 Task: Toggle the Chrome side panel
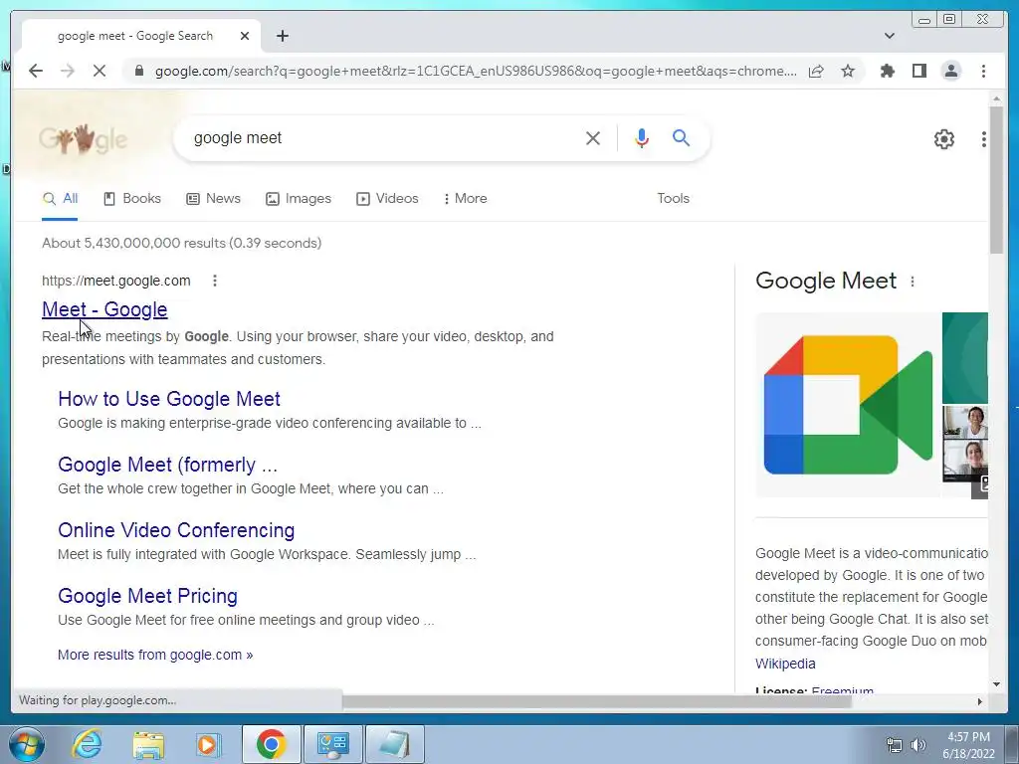coord(918,71)
